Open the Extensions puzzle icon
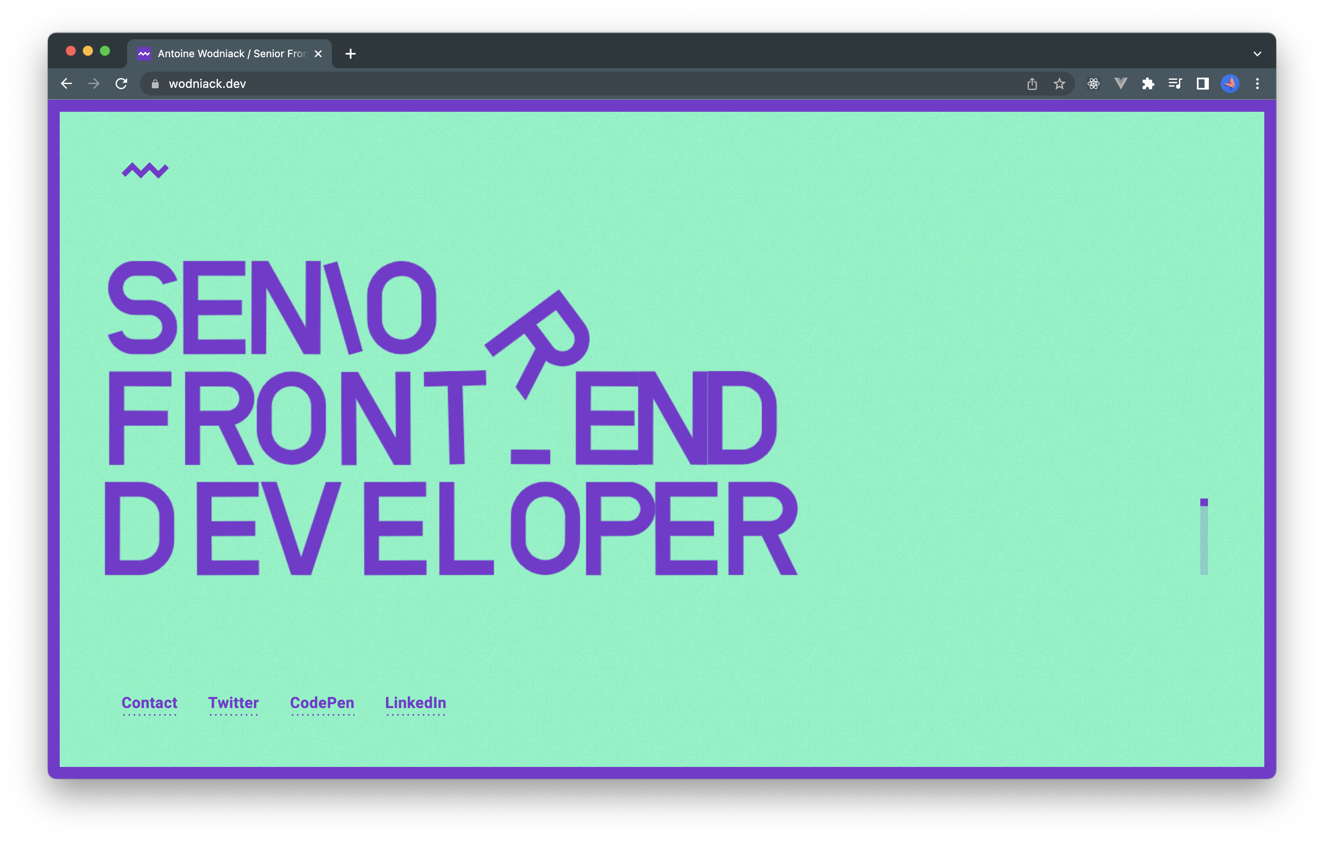This screenshot has width=1324, height=842. pos(1148,84)
